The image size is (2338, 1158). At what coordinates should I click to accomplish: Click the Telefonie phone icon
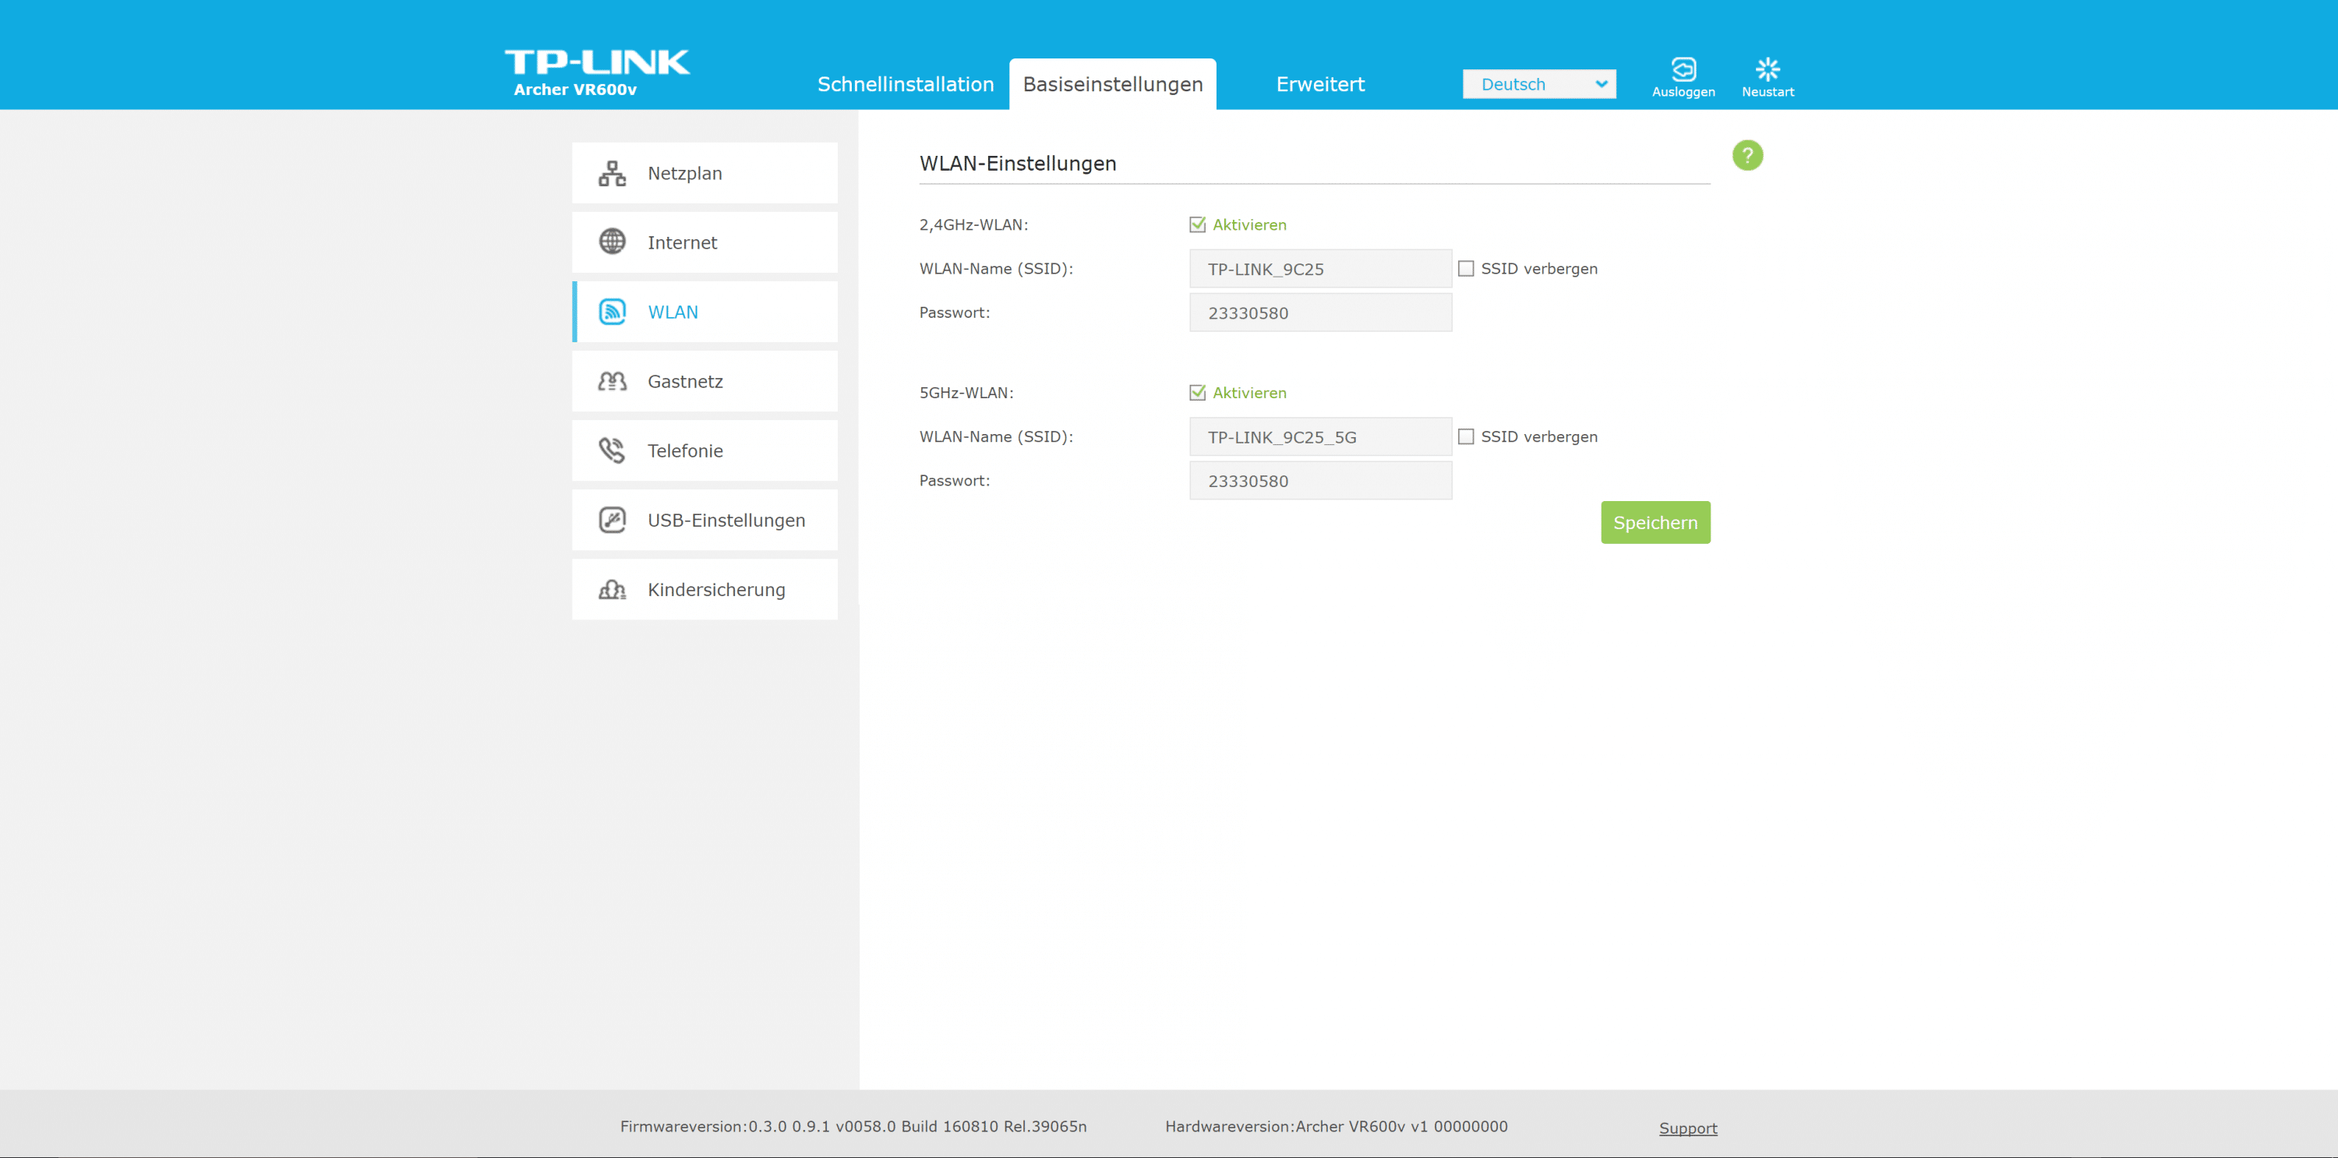tap(612, 450)
